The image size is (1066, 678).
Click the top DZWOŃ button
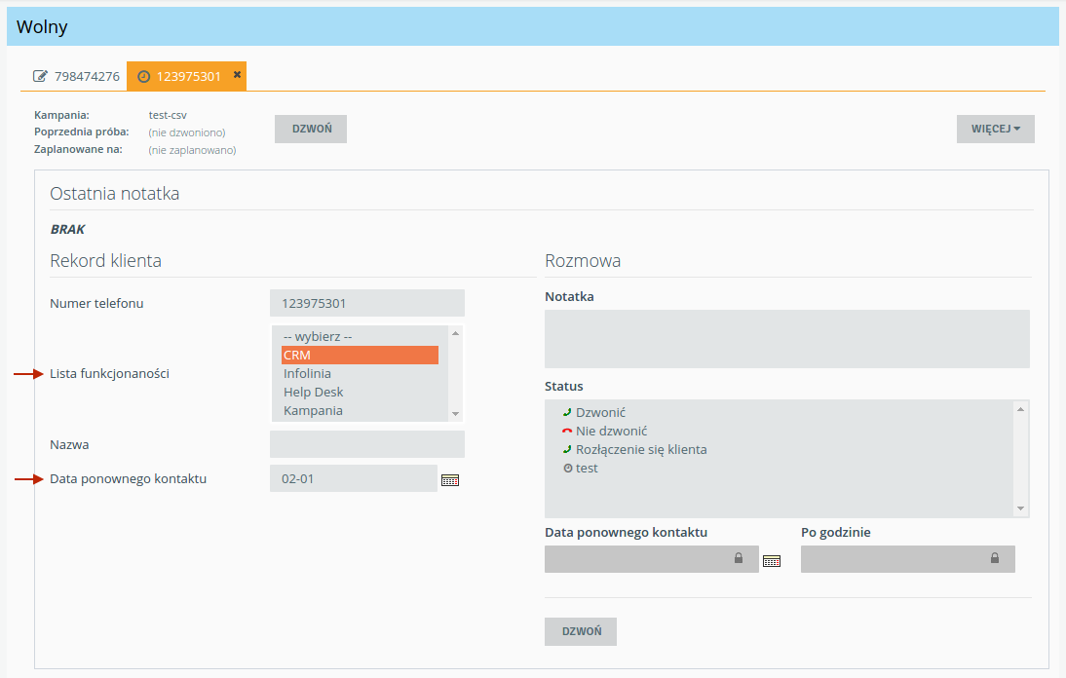pos(311,129)
